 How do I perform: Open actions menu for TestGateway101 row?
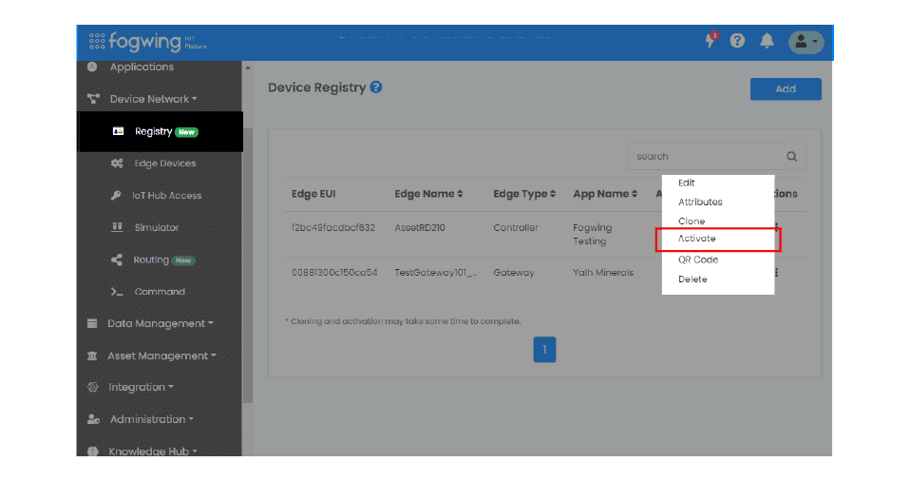[776, 273]
